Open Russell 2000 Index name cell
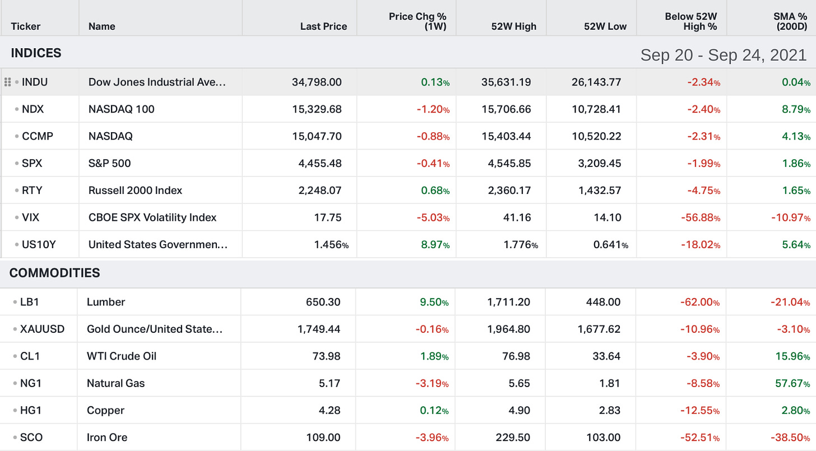Viewport: 816px width, 451px height. tap(135, 190)
